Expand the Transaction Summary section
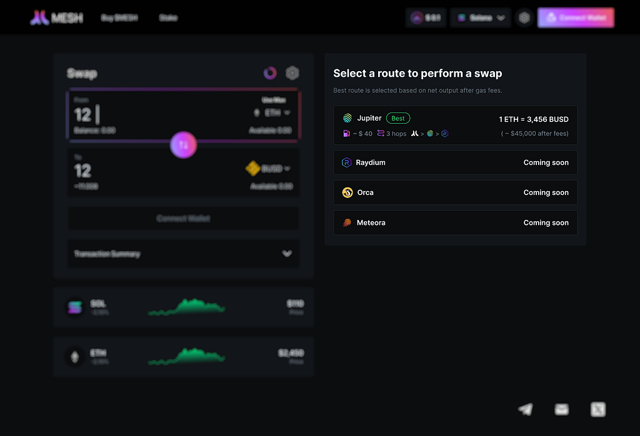 pos(183,254)
